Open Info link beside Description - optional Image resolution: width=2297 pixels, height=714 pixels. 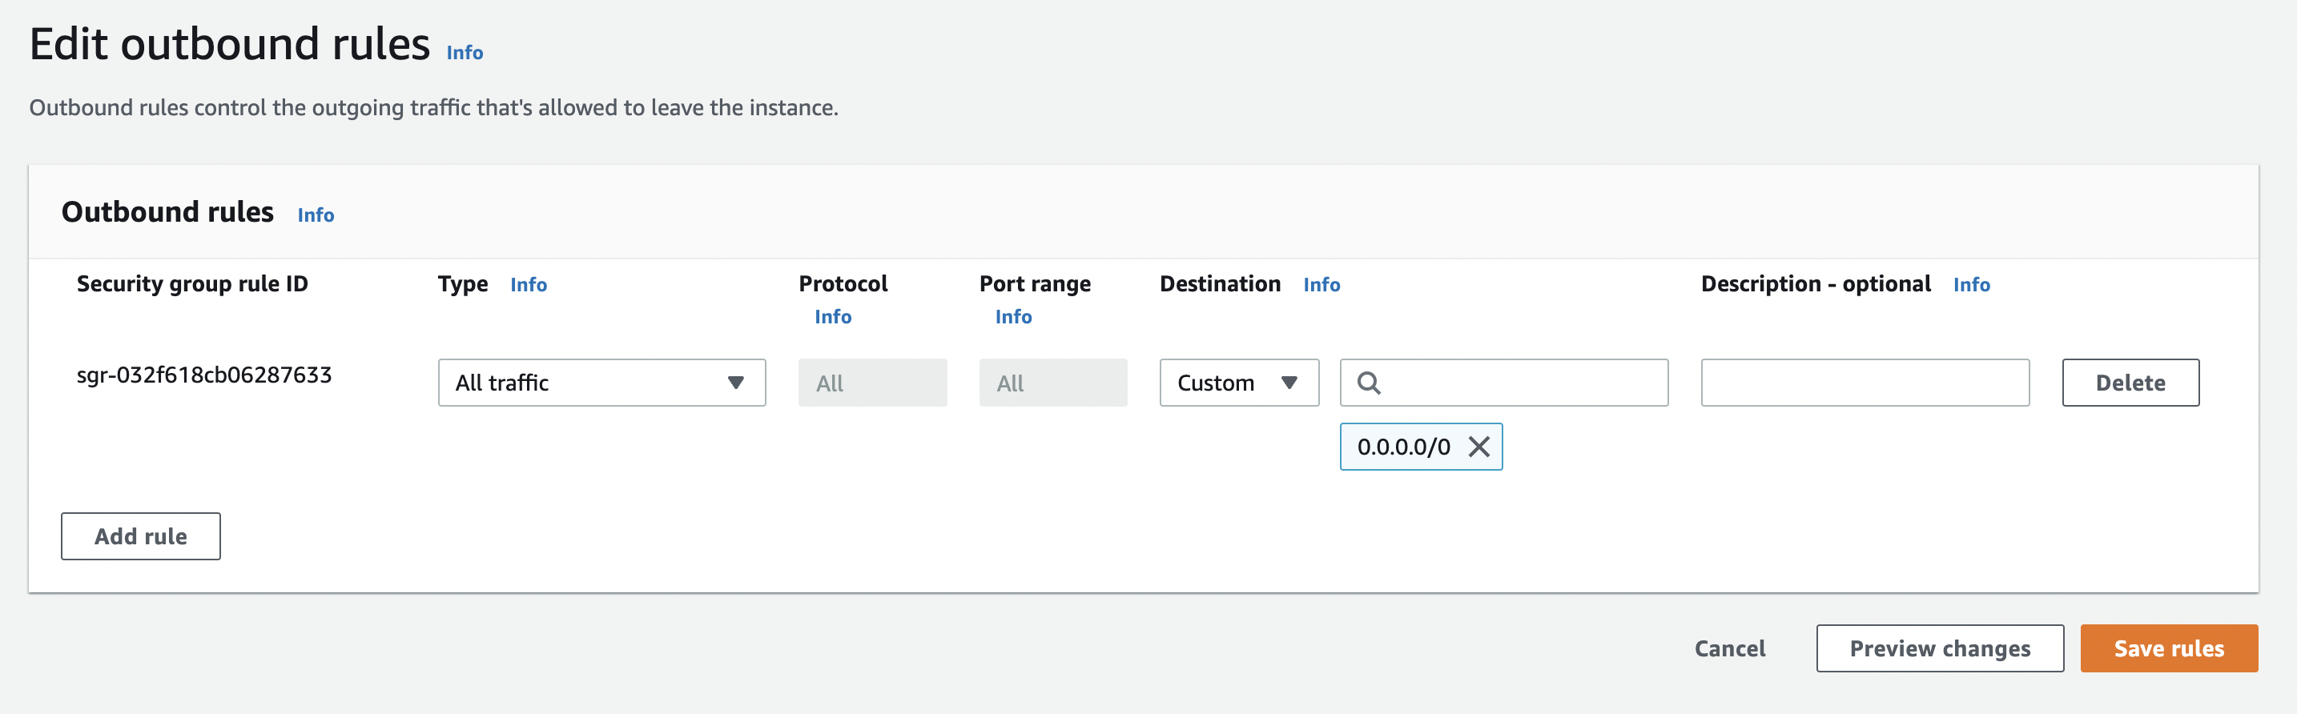point(1971,284)
